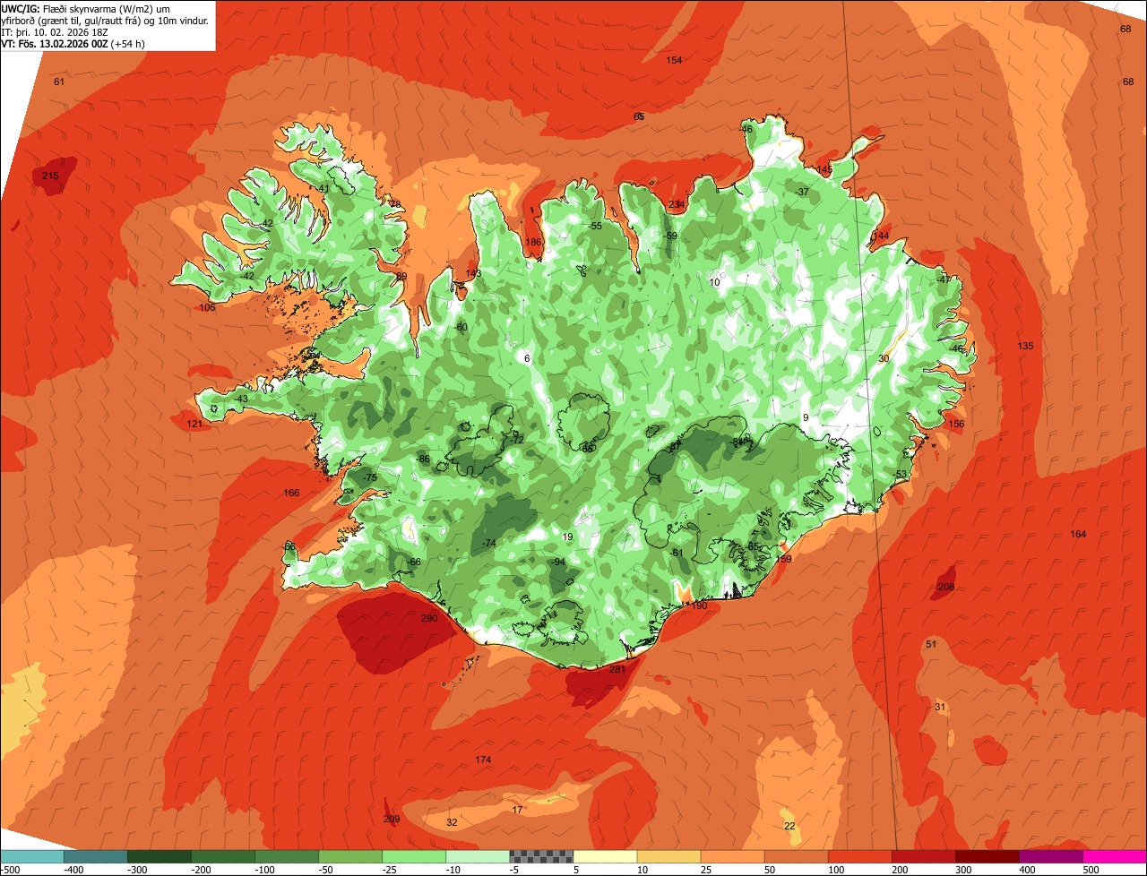The image size is (1147, 876).
Task: Select the crimson 200 to 300 legend swatch
Action: (x=924, y=856)
